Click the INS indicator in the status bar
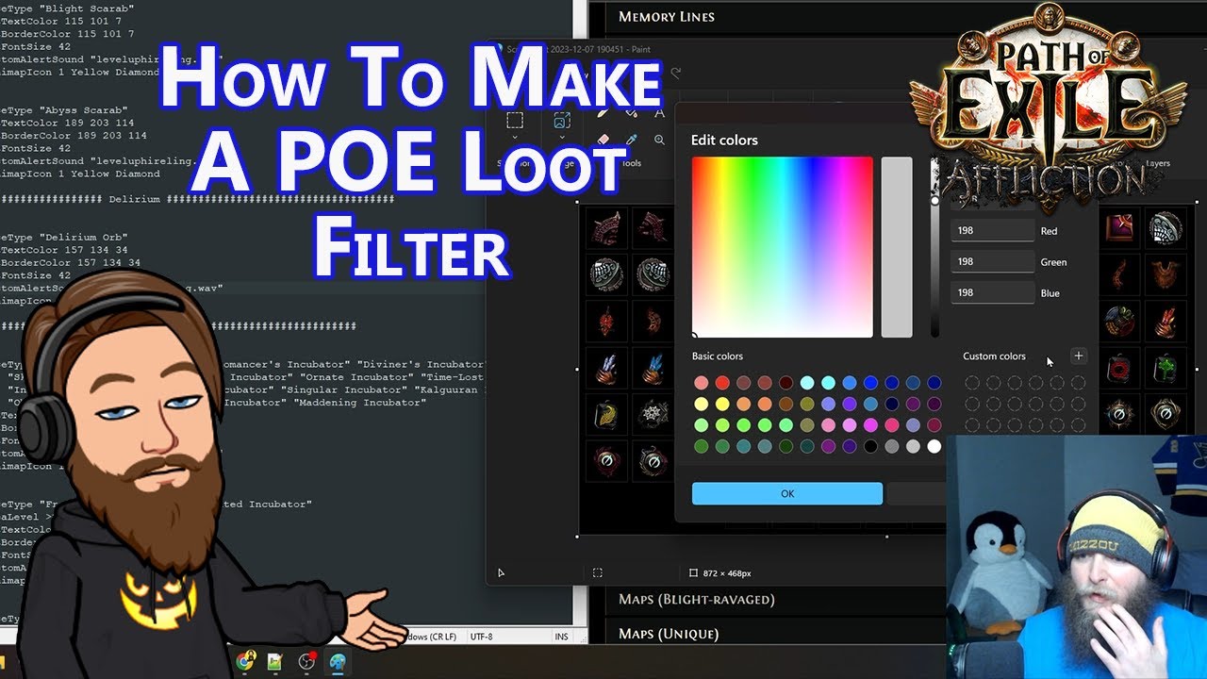Screen dimensions: 1207x679 pos(561,638)
